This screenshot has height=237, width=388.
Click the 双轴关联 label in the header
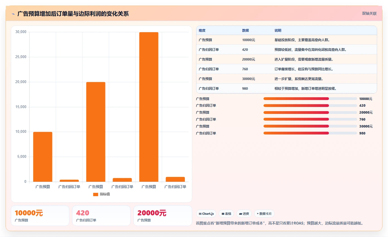369,14
